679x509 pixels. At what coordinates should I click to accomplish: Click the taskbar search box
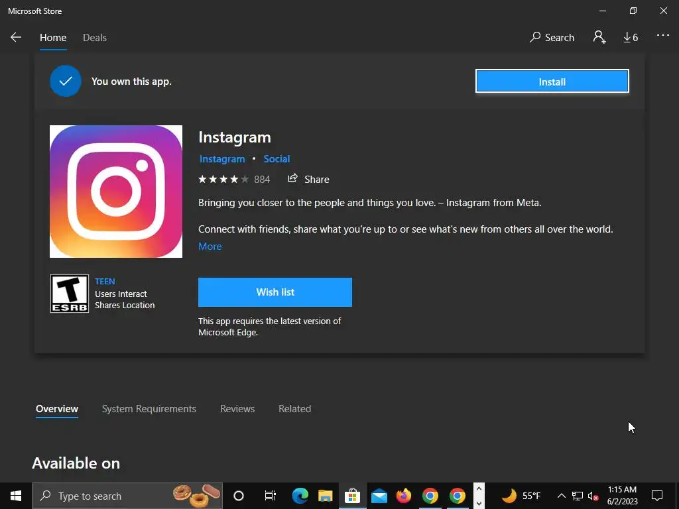127,496
